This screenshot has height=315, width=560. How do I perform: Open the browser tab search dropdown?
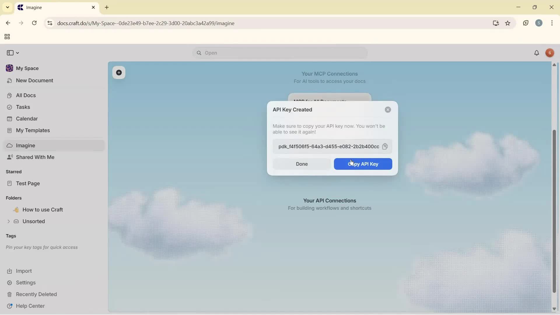[7, 7]
